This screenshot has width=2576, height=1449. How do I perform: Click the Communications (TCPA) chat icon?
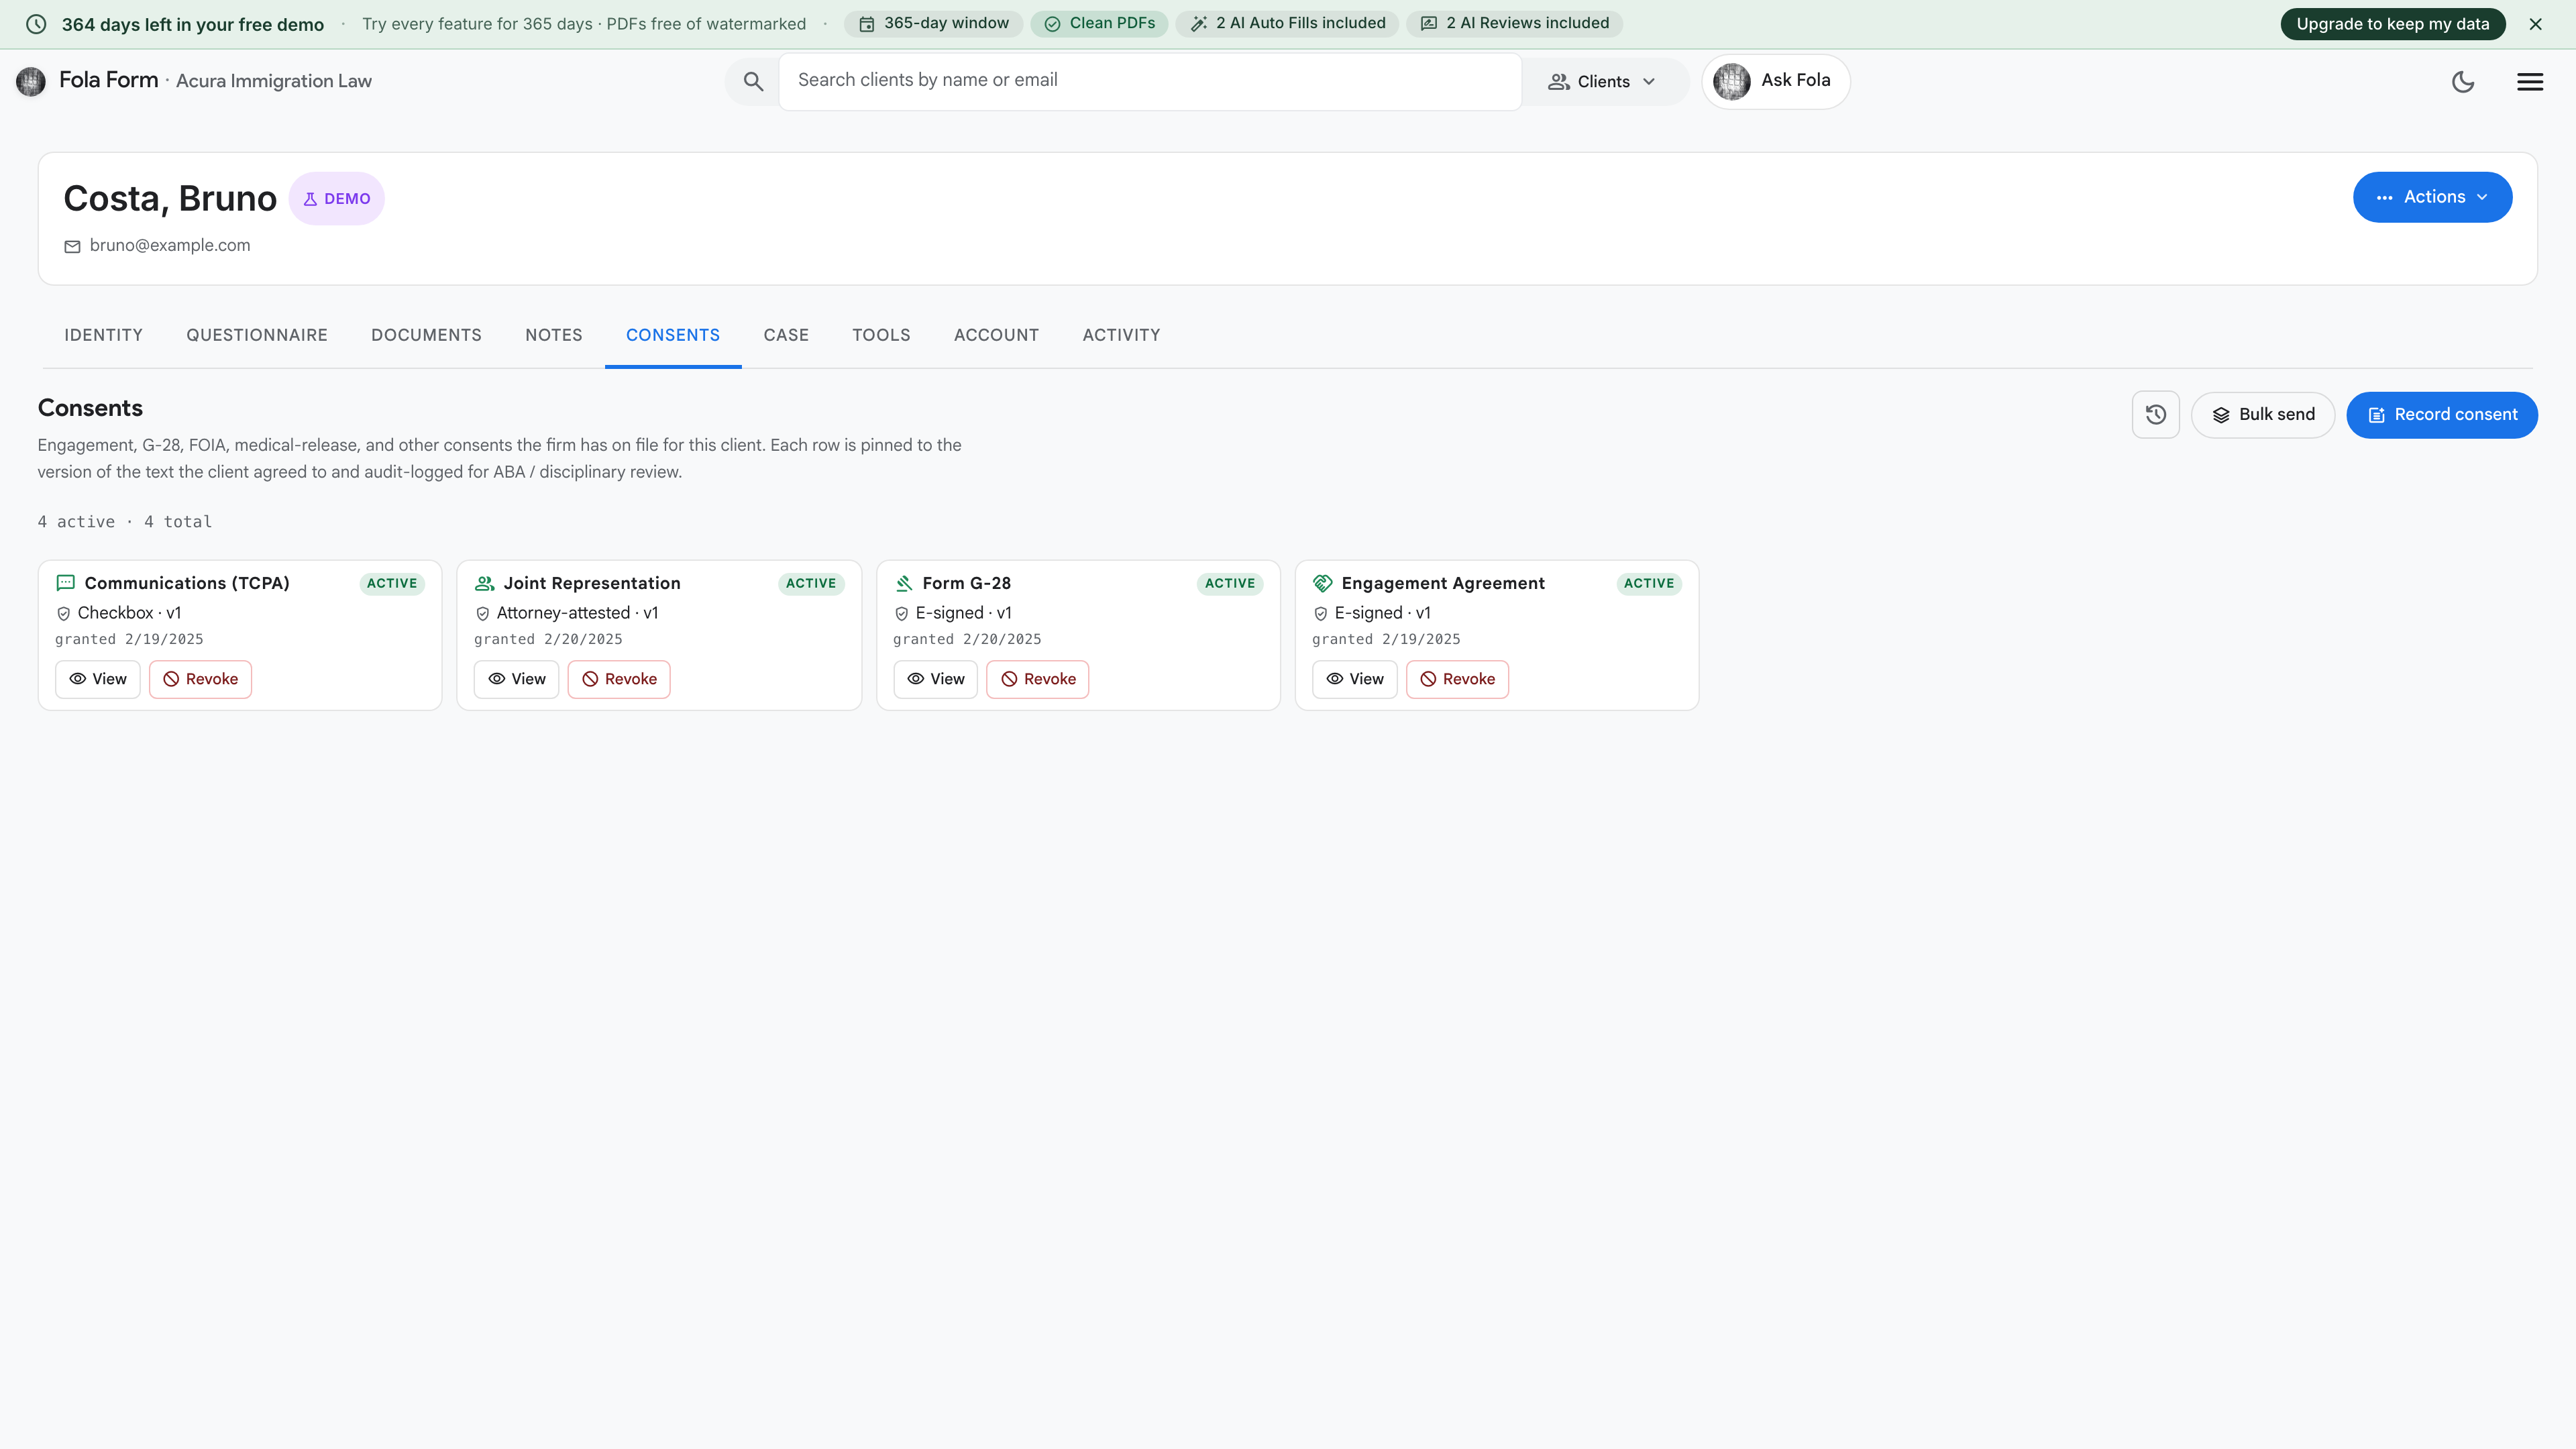click(66, 583)
